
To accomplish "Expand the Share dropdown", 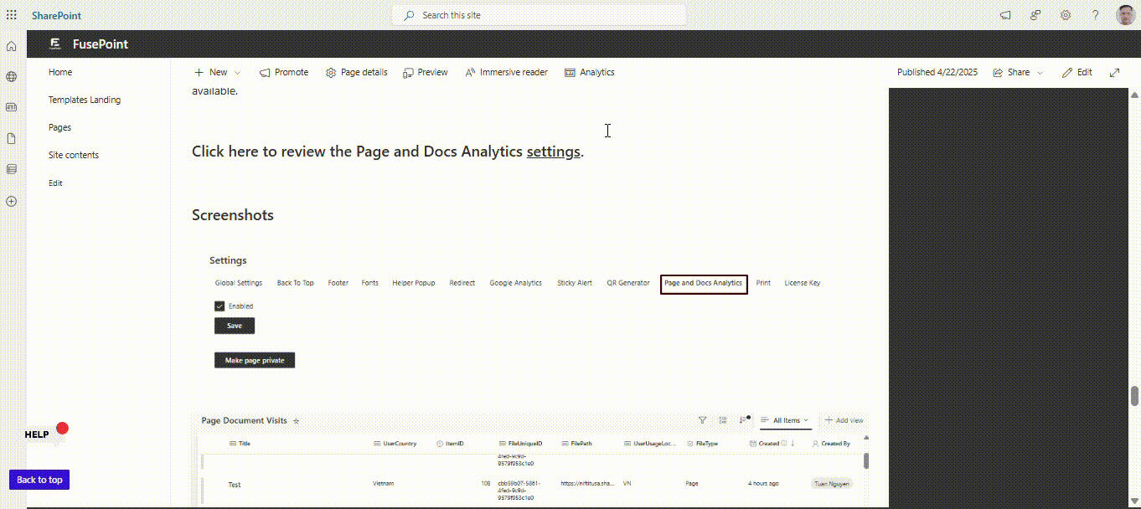I will click(x=1018, y=73).
